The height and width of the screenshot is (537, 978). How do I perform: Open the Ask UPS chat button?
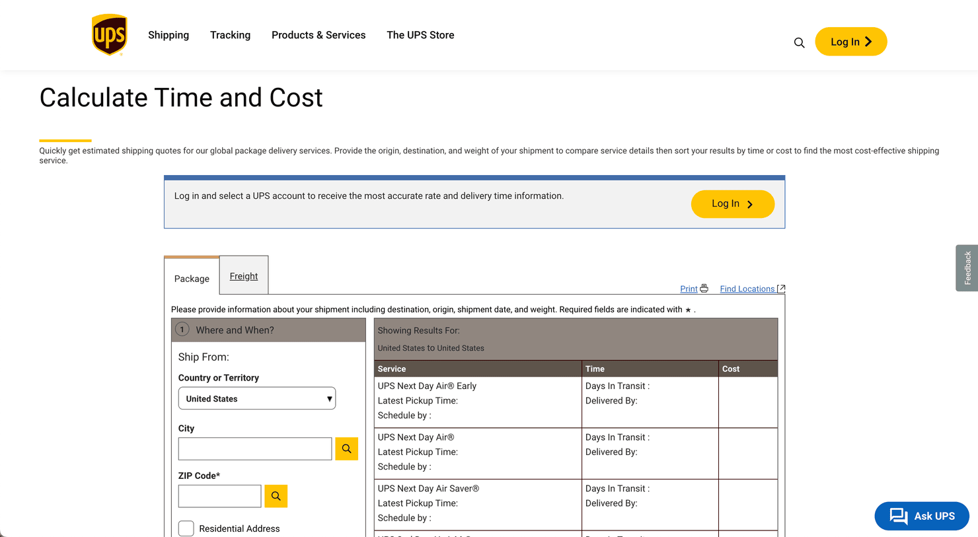click(x=922, y=516)
